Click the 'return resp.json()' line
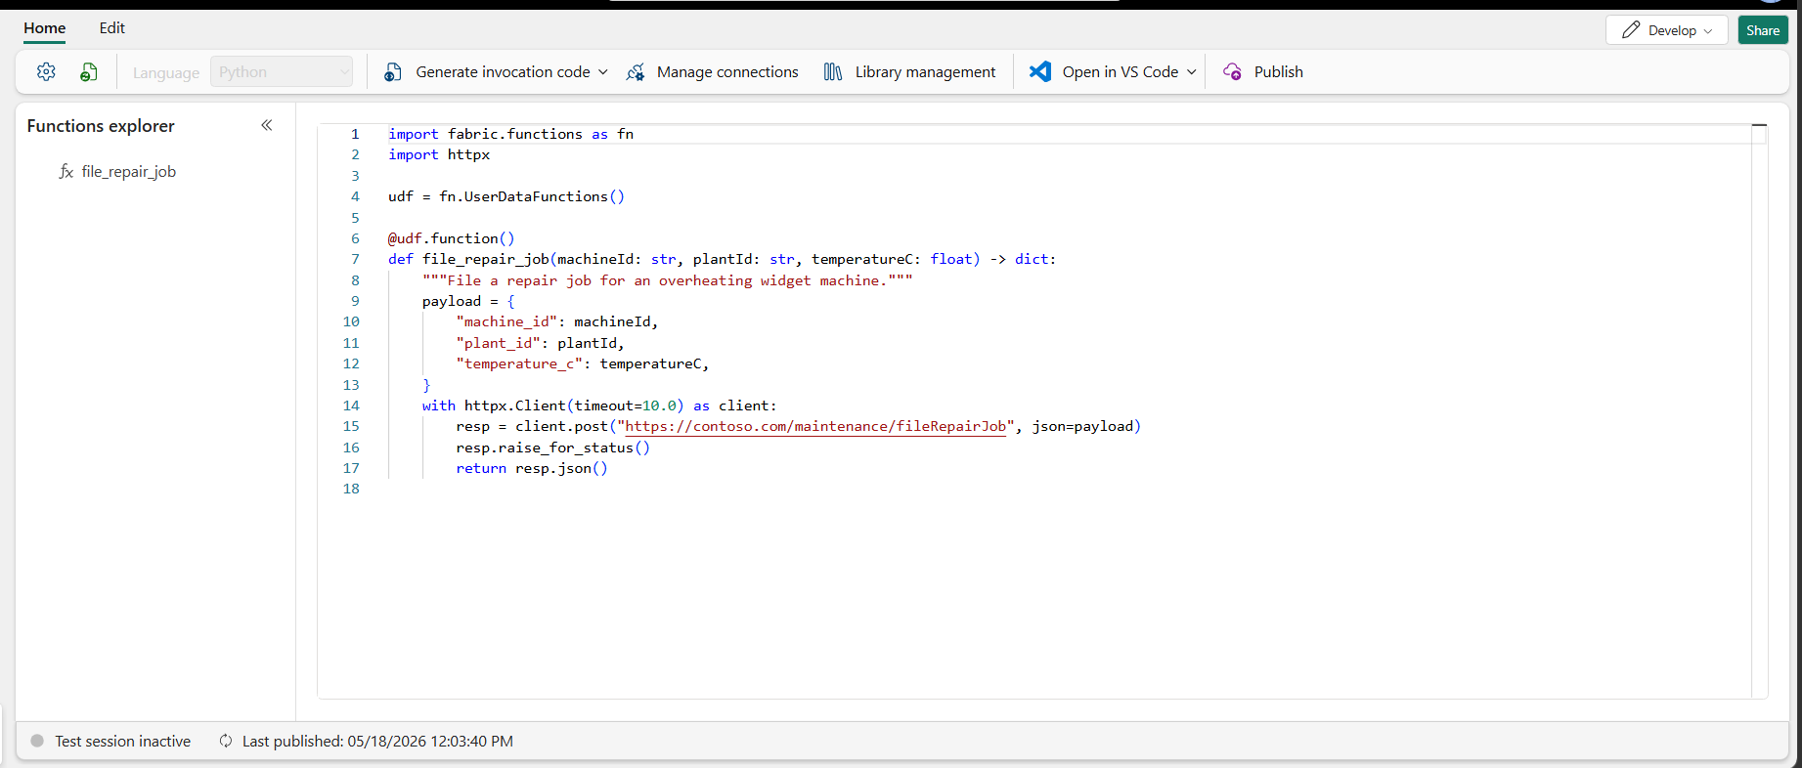The width and height of the screenshot is (1802, 768). [532, 468]
